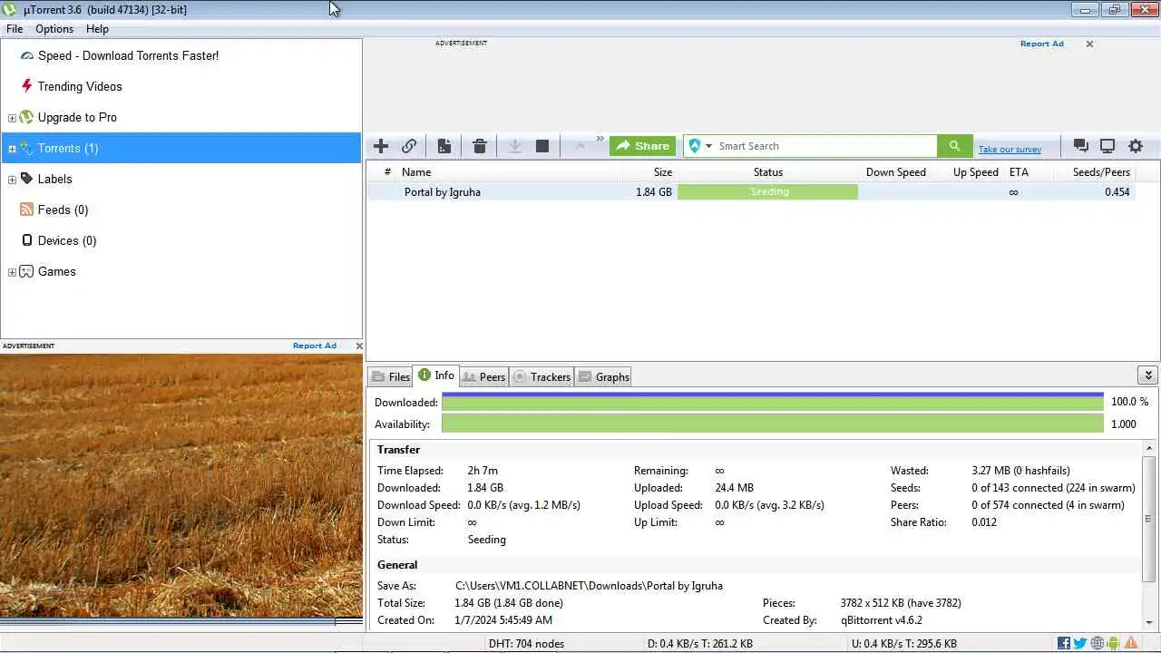Click the Availability bar
This screenshot has height=653, width=1161.
[773, 424]
